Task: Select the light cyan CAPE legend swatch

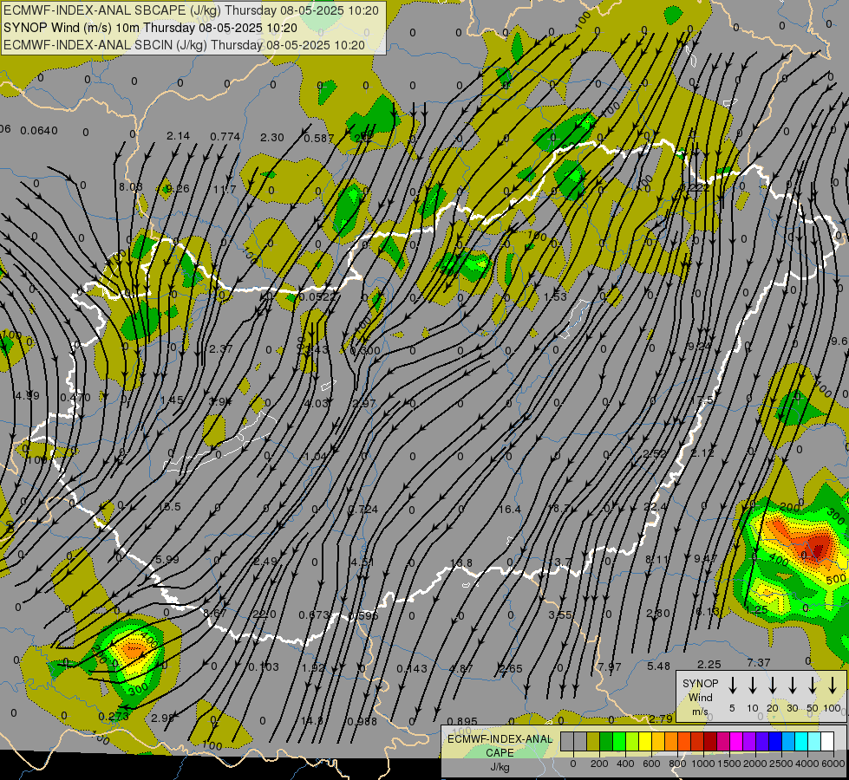Action: click(813, 742)
